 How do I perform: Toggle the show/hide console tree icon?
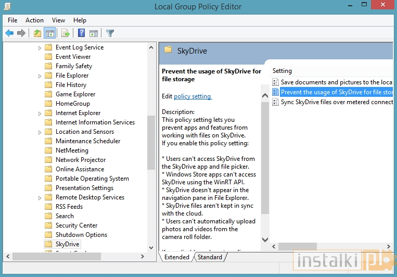click(49, 33)
